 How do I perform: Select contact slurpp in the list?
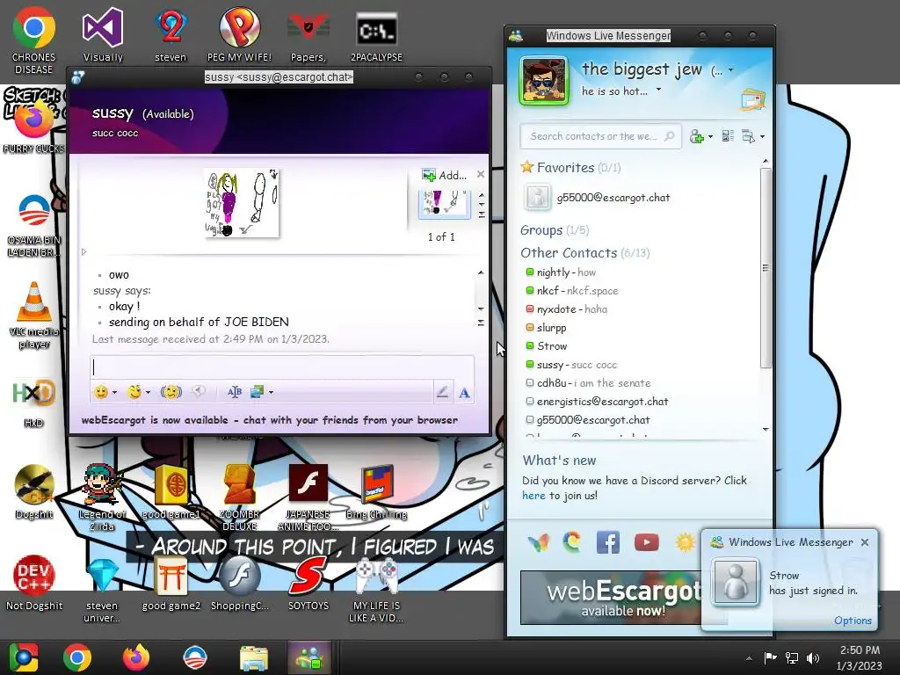click(x=546, y=328)
